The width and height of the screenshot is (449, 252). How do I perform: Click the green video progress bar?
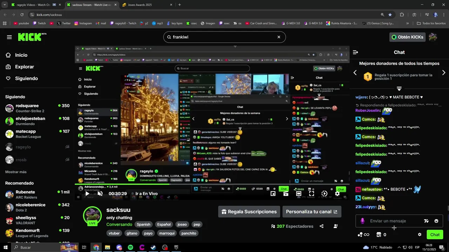[x=212, y=184]
